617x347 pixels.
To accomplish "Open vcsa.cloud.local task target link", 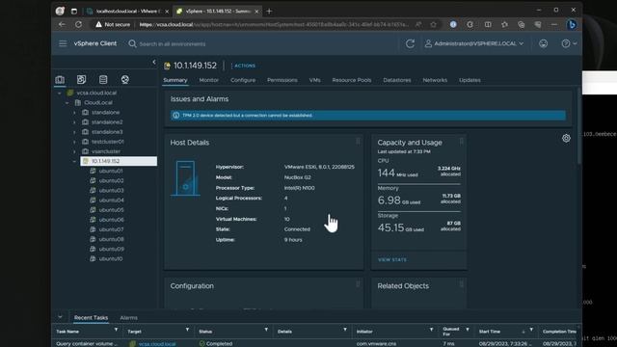I will 156,344.
